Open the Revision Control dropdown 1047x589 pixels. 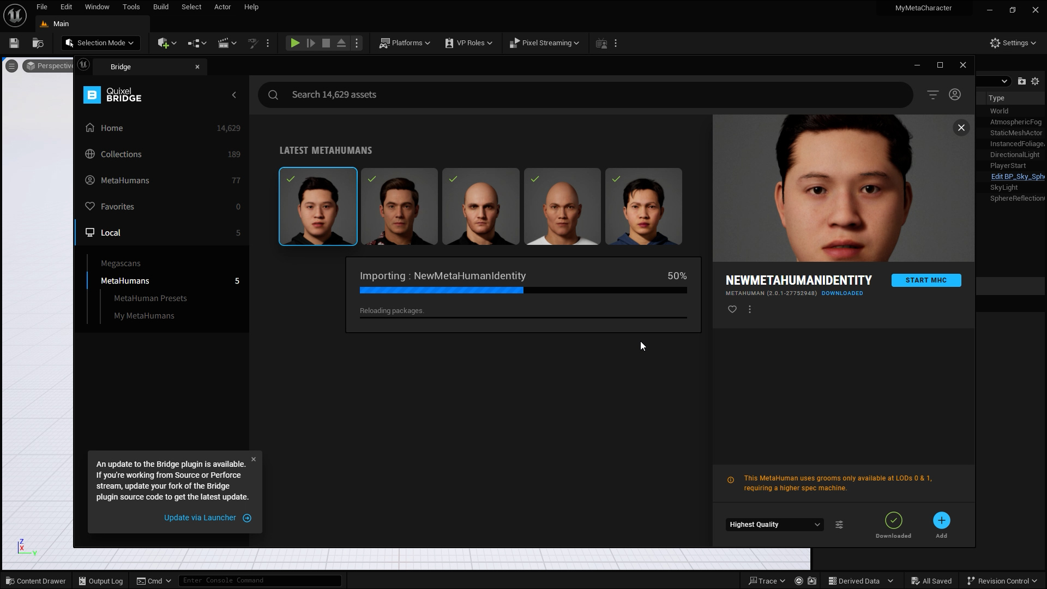point(1002,580)
